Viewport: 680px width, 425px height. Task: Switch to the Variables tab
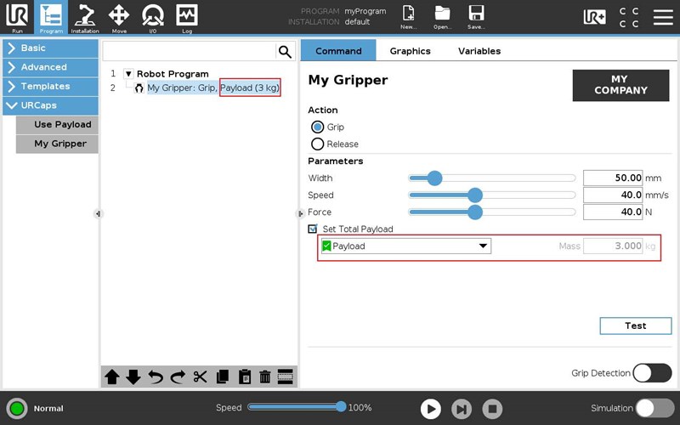[x=479, y=51]
